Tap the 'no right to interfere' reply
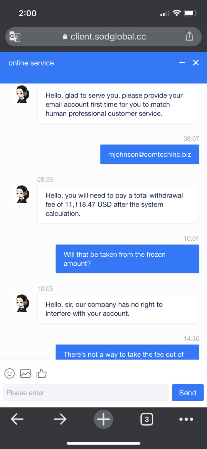The image size is (207, 449). (117, 309)
